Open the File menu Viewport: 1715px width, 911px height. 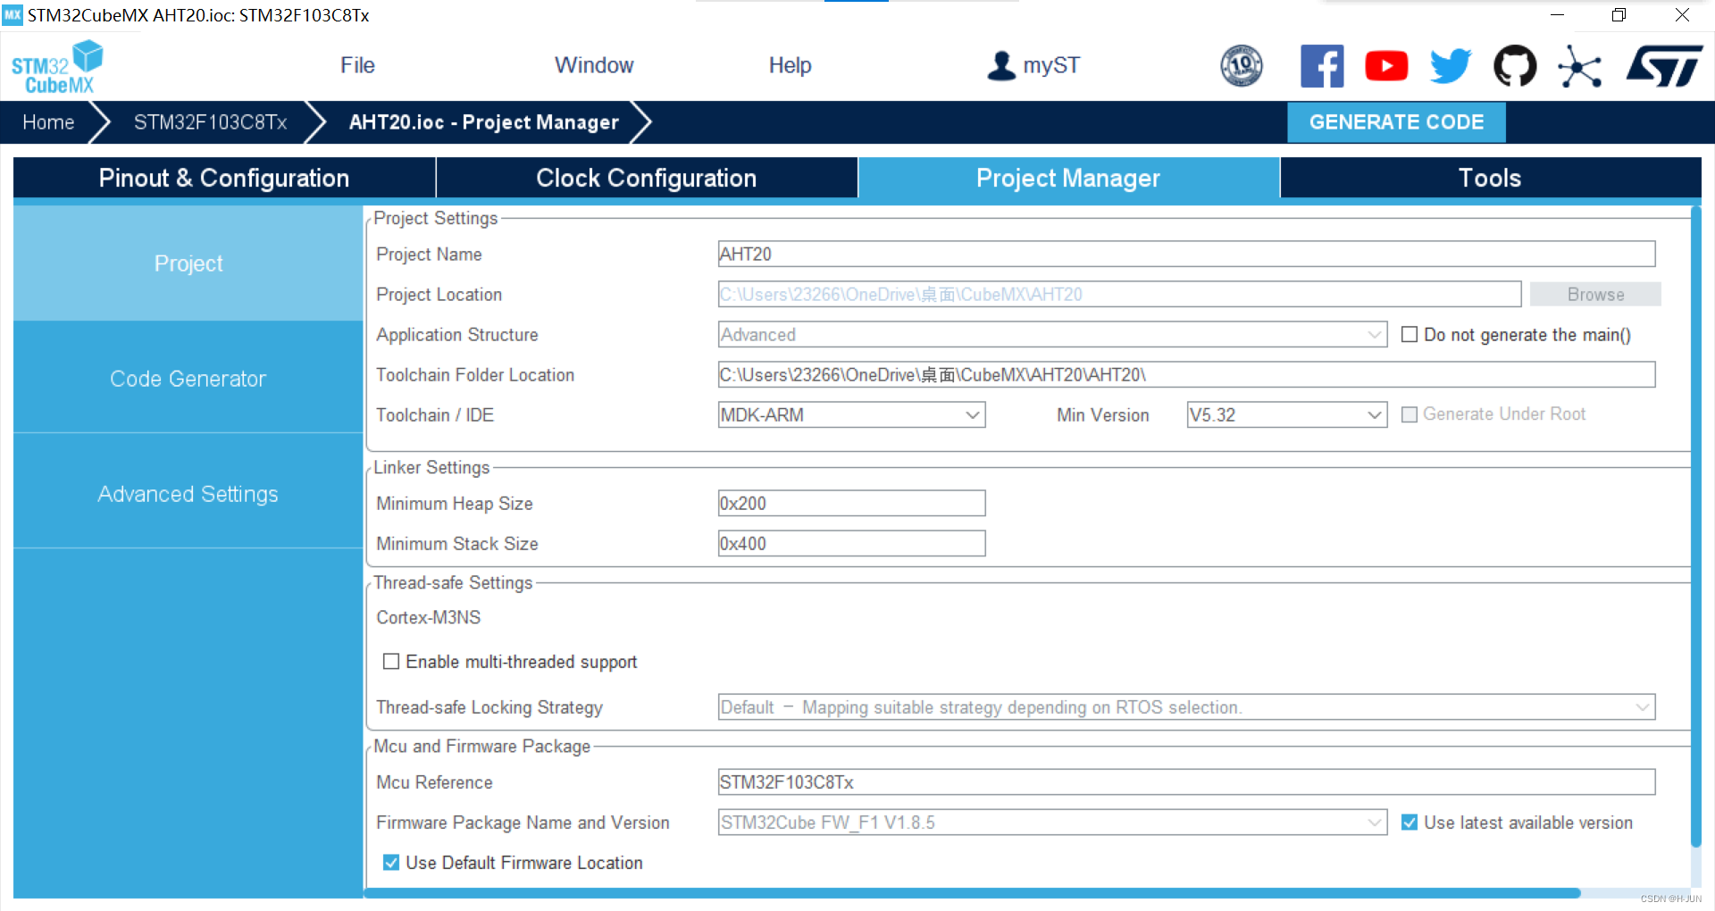point(357,65)
